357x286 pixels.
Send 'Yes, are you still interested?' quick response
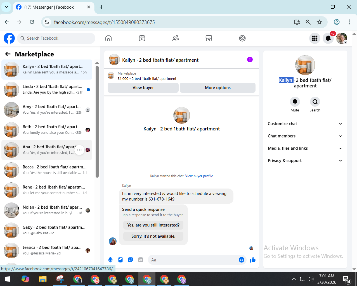click(153, 225)
